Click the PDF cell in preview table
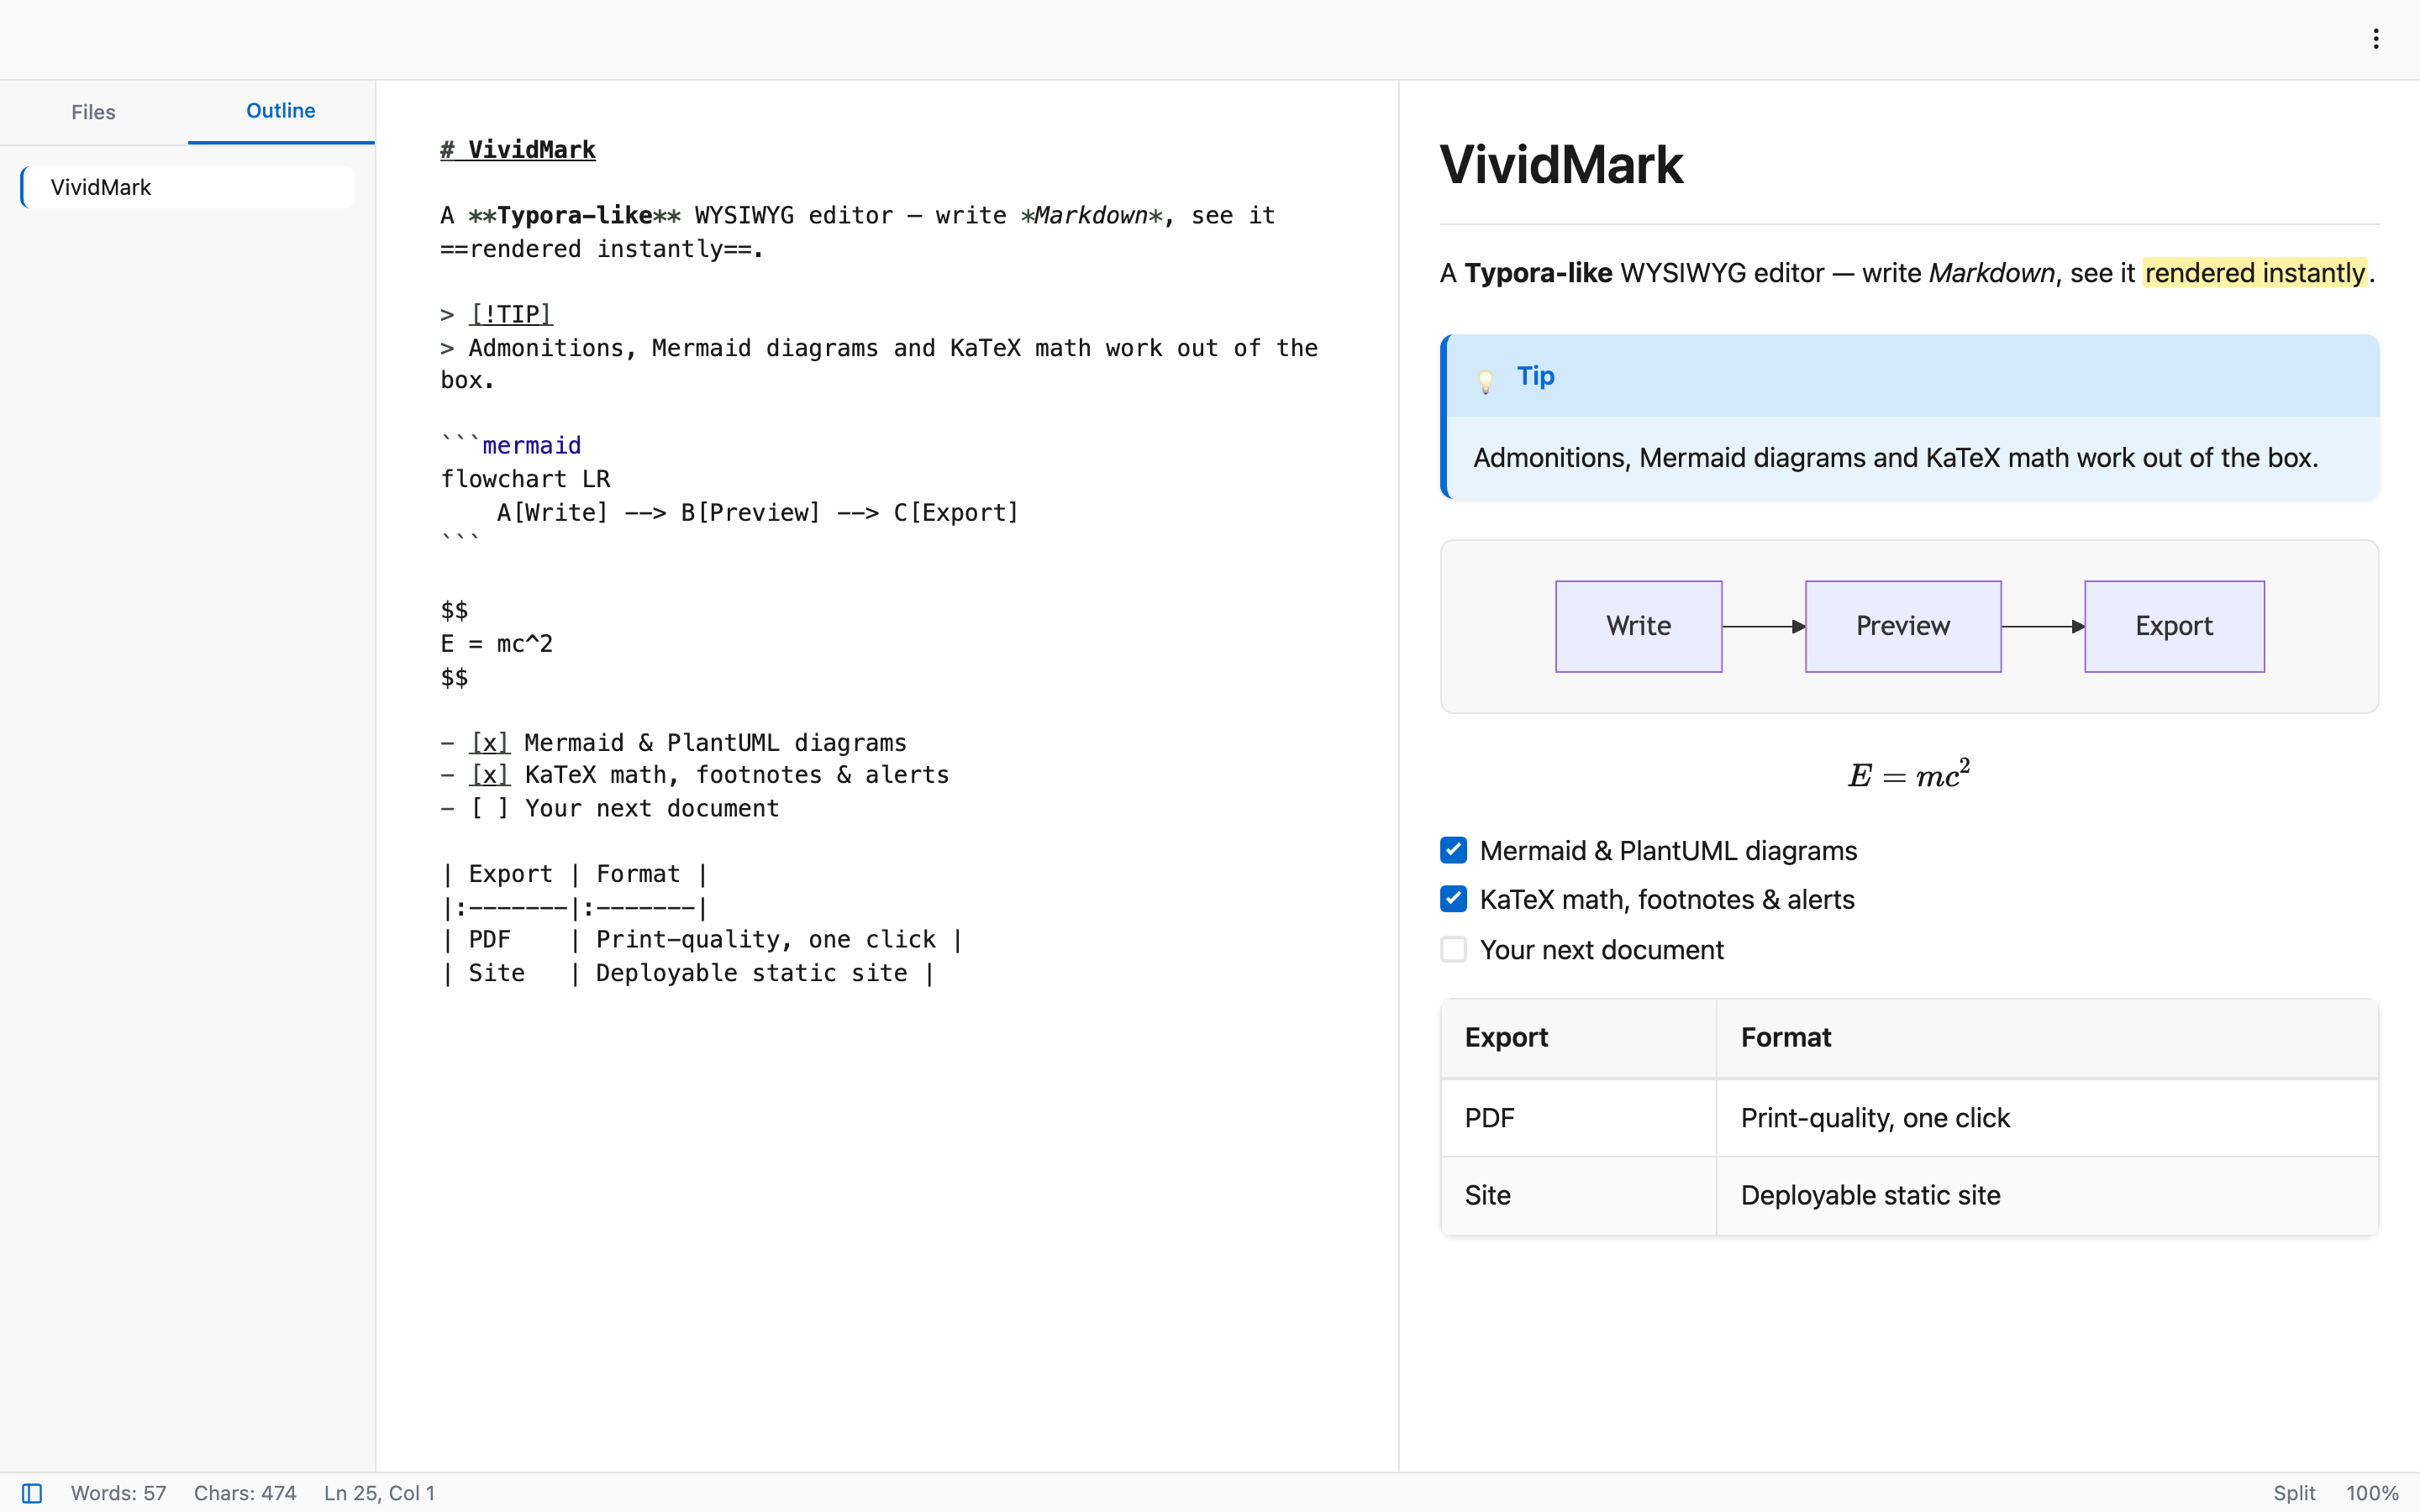 point(1578,1118)
